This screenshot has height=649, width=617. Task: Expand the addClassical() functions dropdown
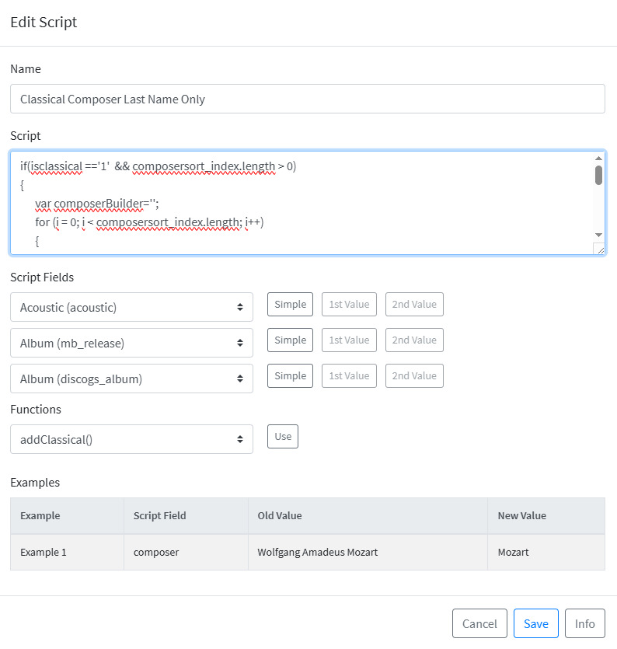point(131,439)
